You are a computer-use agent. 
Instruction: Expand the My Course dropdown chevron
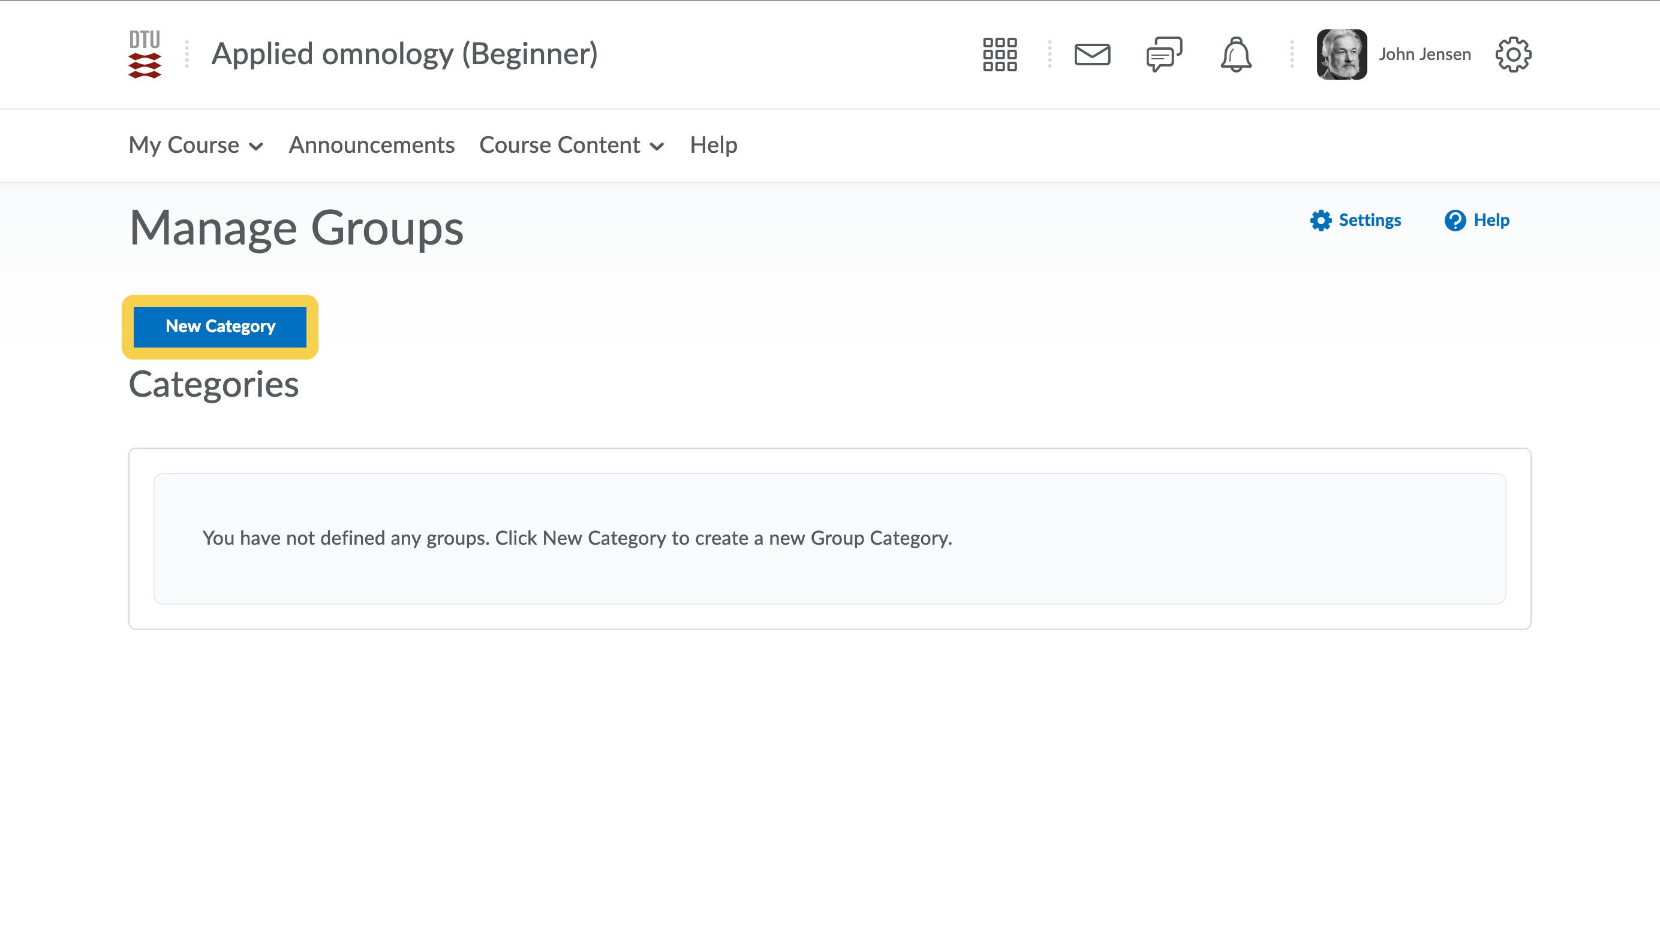[x=256, y=147]
